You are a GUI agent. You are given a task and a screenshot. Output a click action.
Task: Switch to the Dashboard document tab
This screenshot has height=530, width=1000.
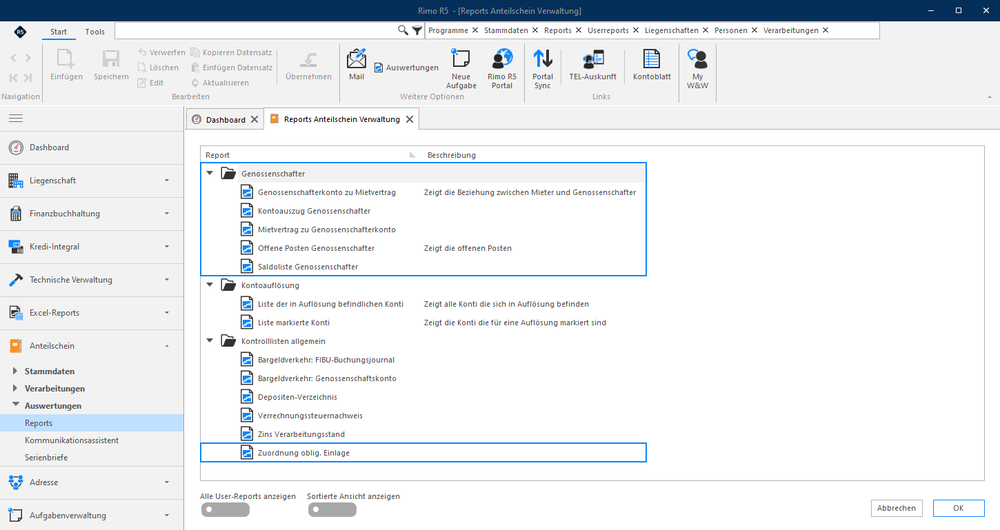[x=226, y=119]
